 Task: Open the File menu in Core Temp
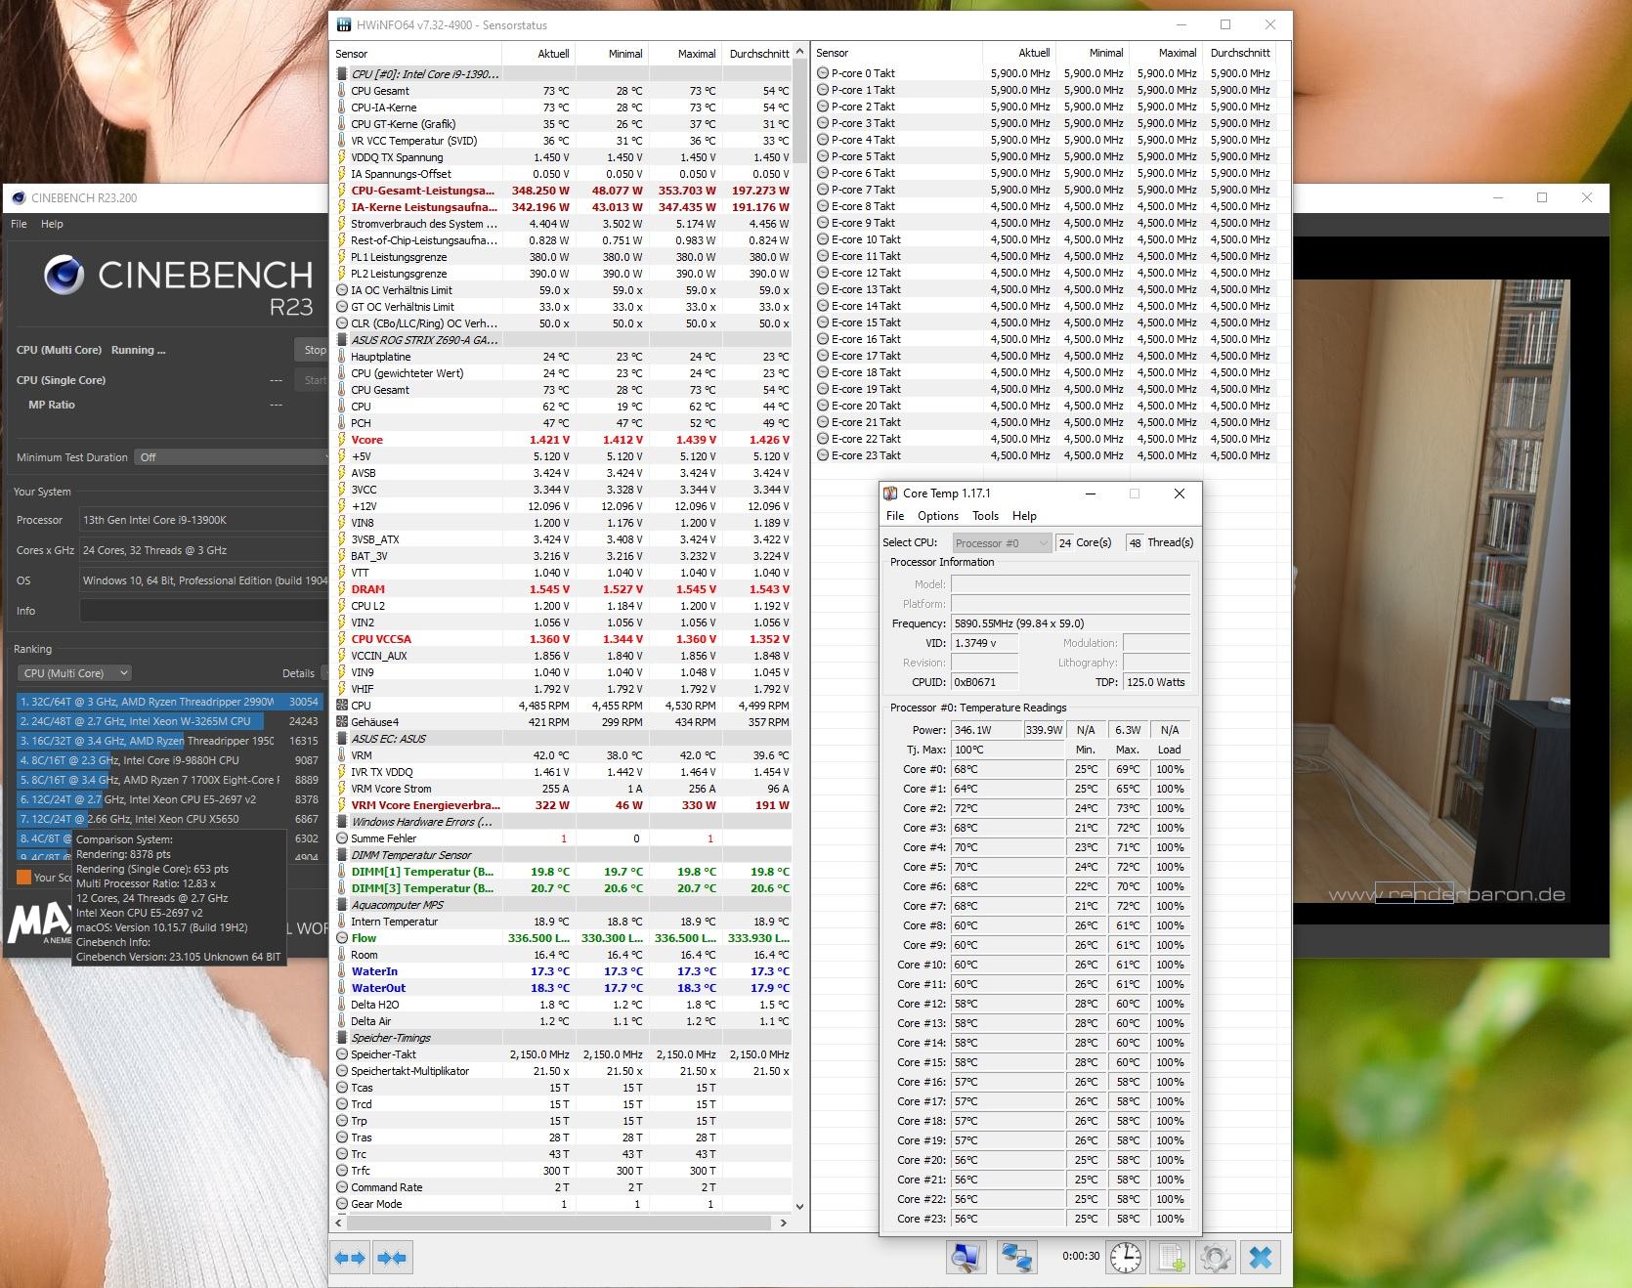[x=895, y=516]
